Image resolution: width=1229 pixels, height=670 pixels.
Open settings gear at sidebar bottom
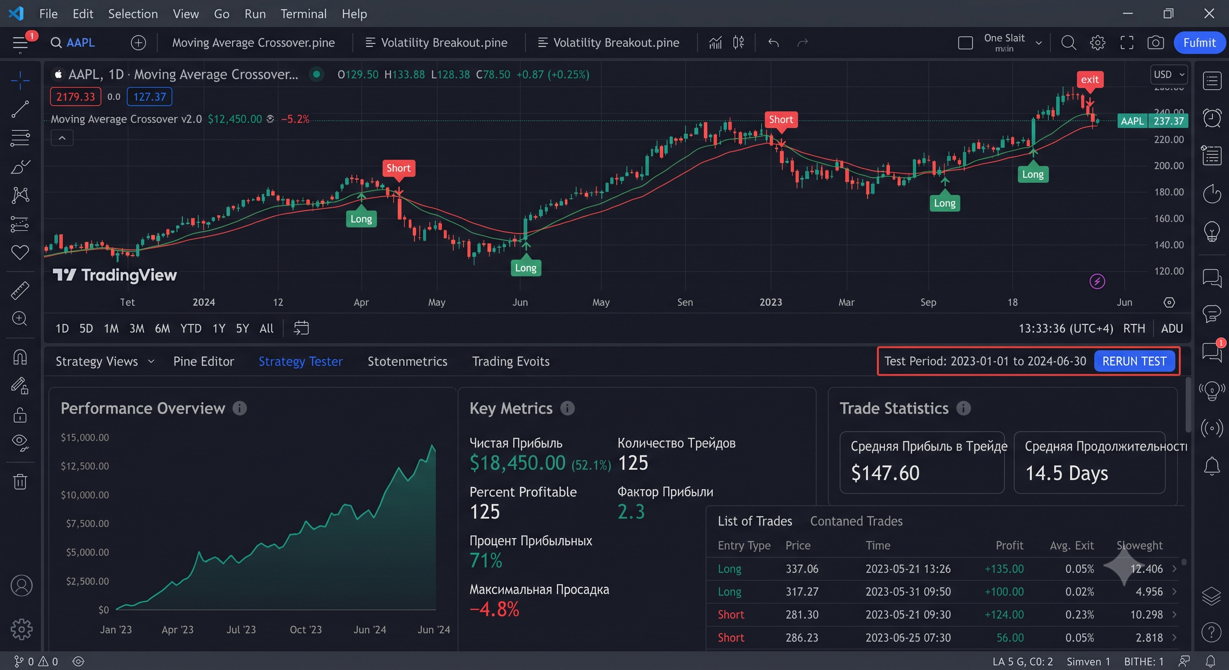click(21, 629)
